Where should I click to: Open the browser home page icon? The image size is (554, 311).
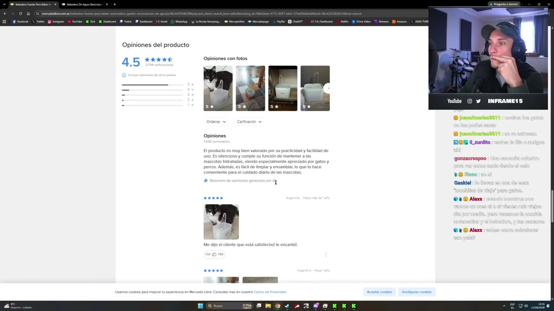coord(28,13)
